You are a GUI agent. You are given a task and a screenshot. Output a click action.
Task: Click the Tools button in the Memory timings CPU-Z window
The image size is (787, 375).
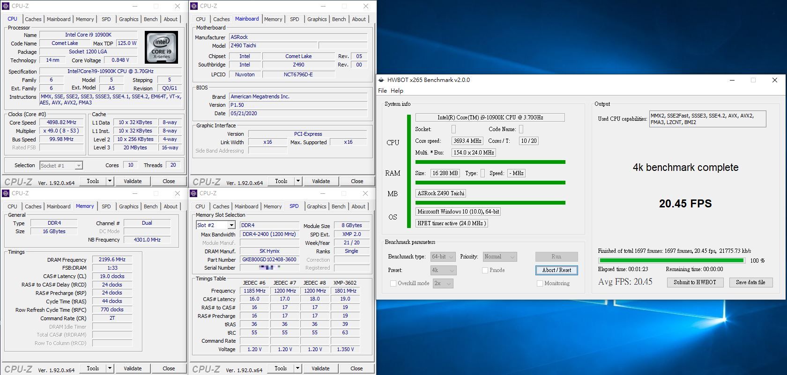click(93, 368)
